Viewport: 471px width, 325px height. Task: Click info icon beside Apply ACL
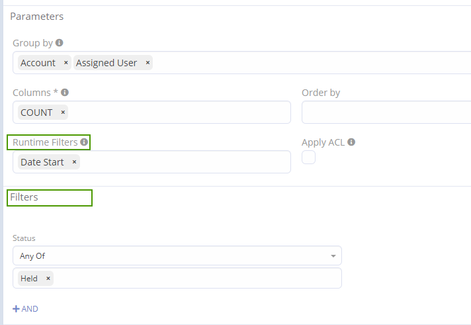pos(351,142)
